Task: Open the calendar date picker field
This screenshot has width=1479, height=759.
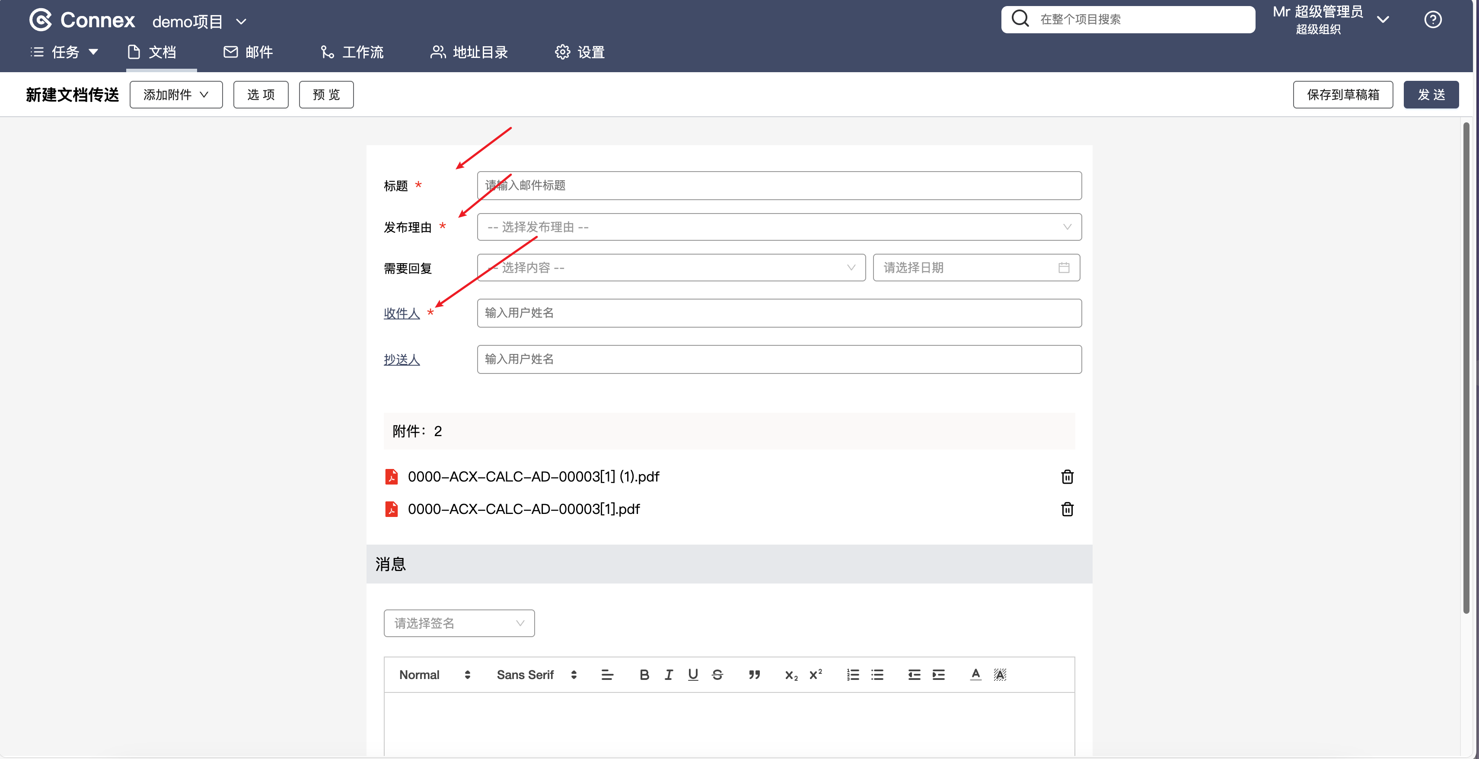Action: click(x=976, y=268)
